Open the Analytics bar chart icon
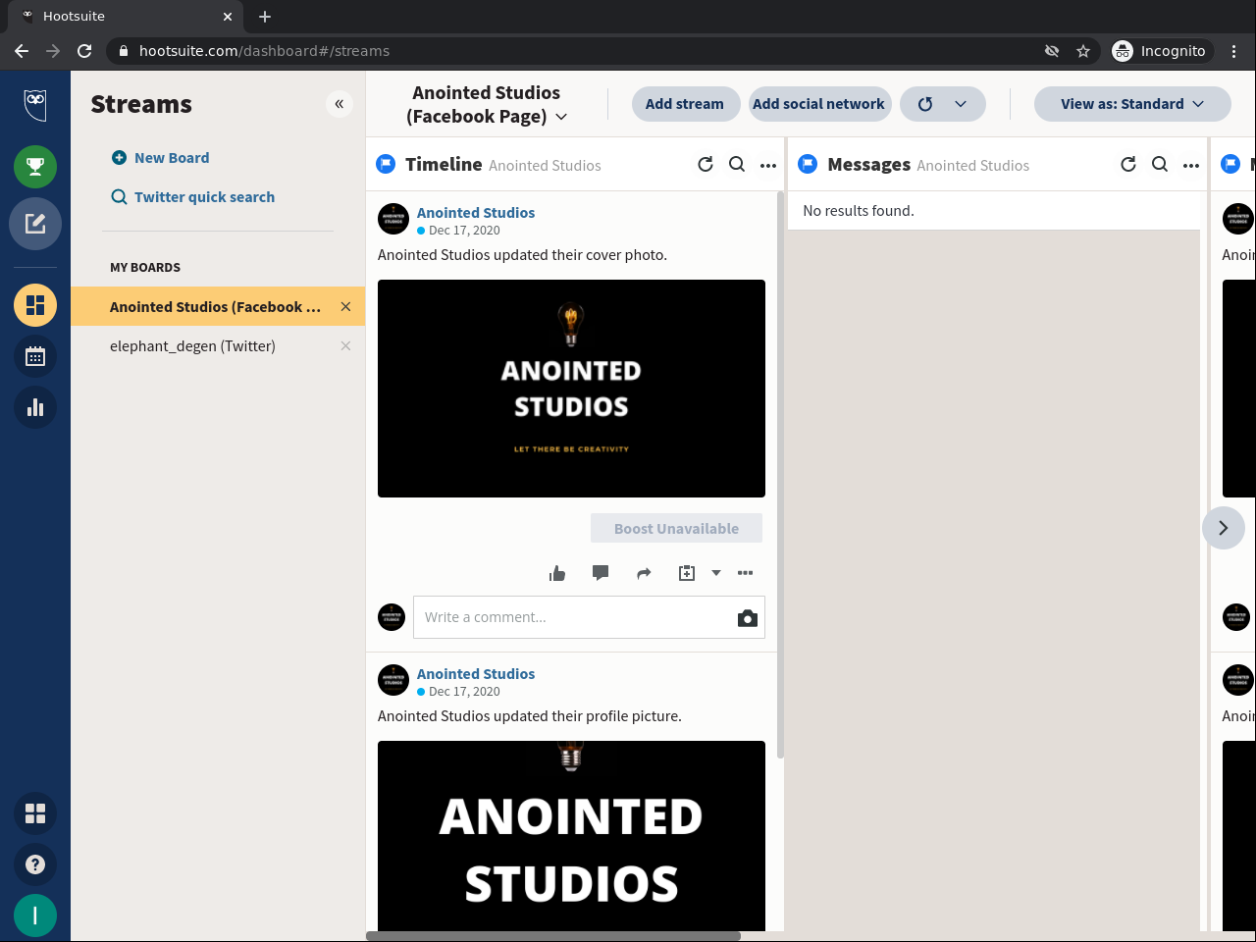The height and width of the screenshot is (942, 1256). coord(35,407)
